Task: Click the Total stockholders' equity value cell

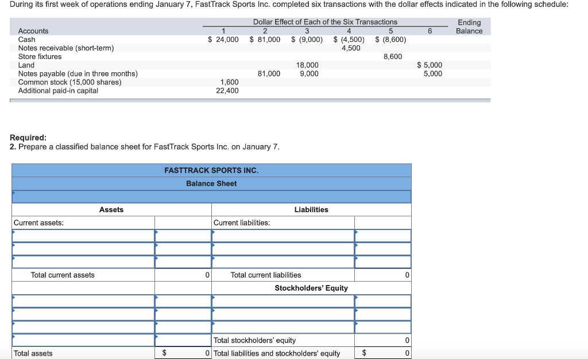Action: point(383,340)
